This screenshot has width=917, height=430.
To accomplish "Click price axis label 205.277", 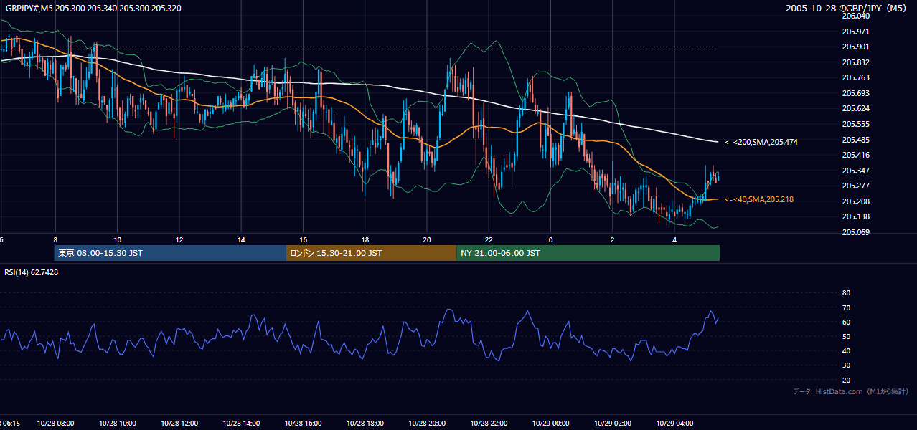I will point(856,186).
